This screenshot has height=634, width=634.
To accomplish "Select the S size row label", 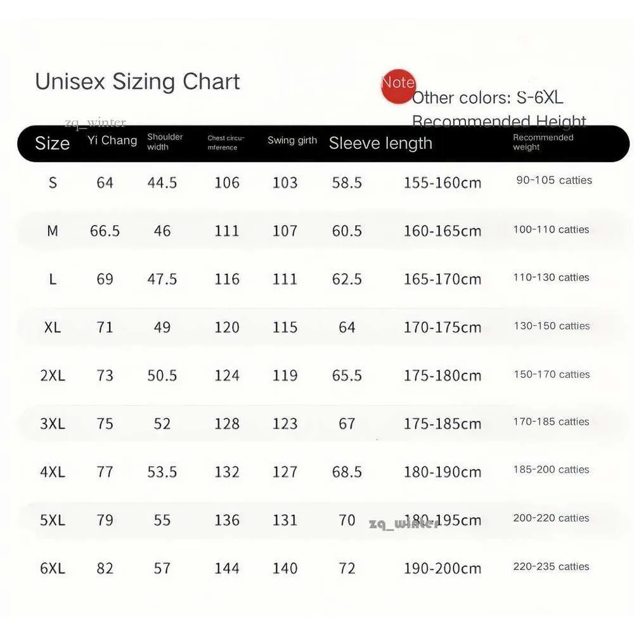I will tap(53, 183).
